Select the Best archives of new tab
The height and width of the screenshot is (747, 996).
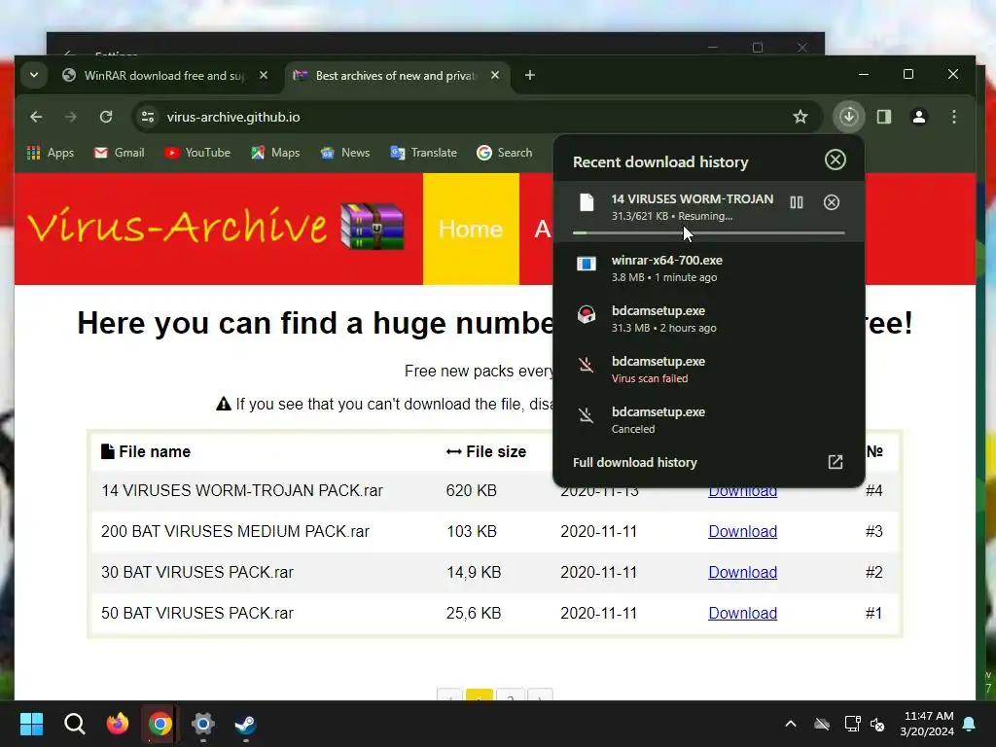(397, 76)
